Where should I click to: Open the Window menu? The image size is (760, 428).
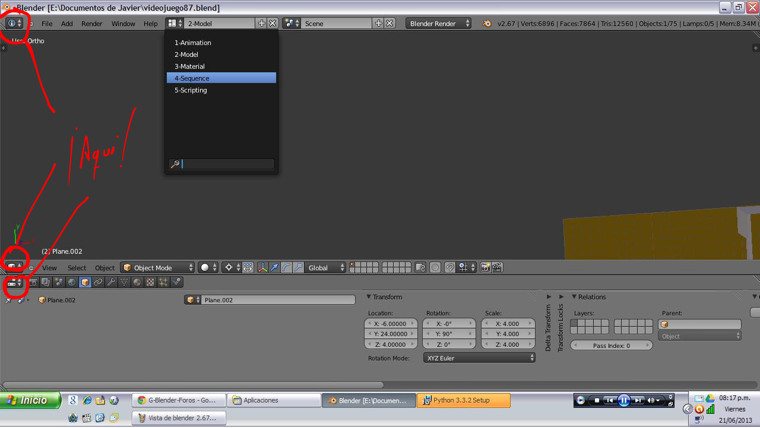coord(123,24)
